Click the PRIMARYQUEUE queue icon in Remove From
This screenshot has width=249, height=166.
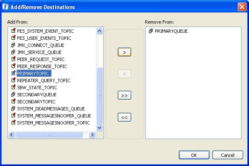[151, 31]
